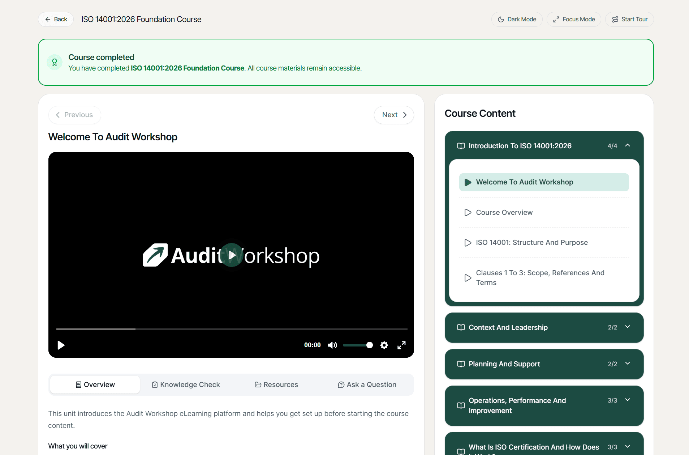Click the book icon beside Context And Leadership

(461, 327)
